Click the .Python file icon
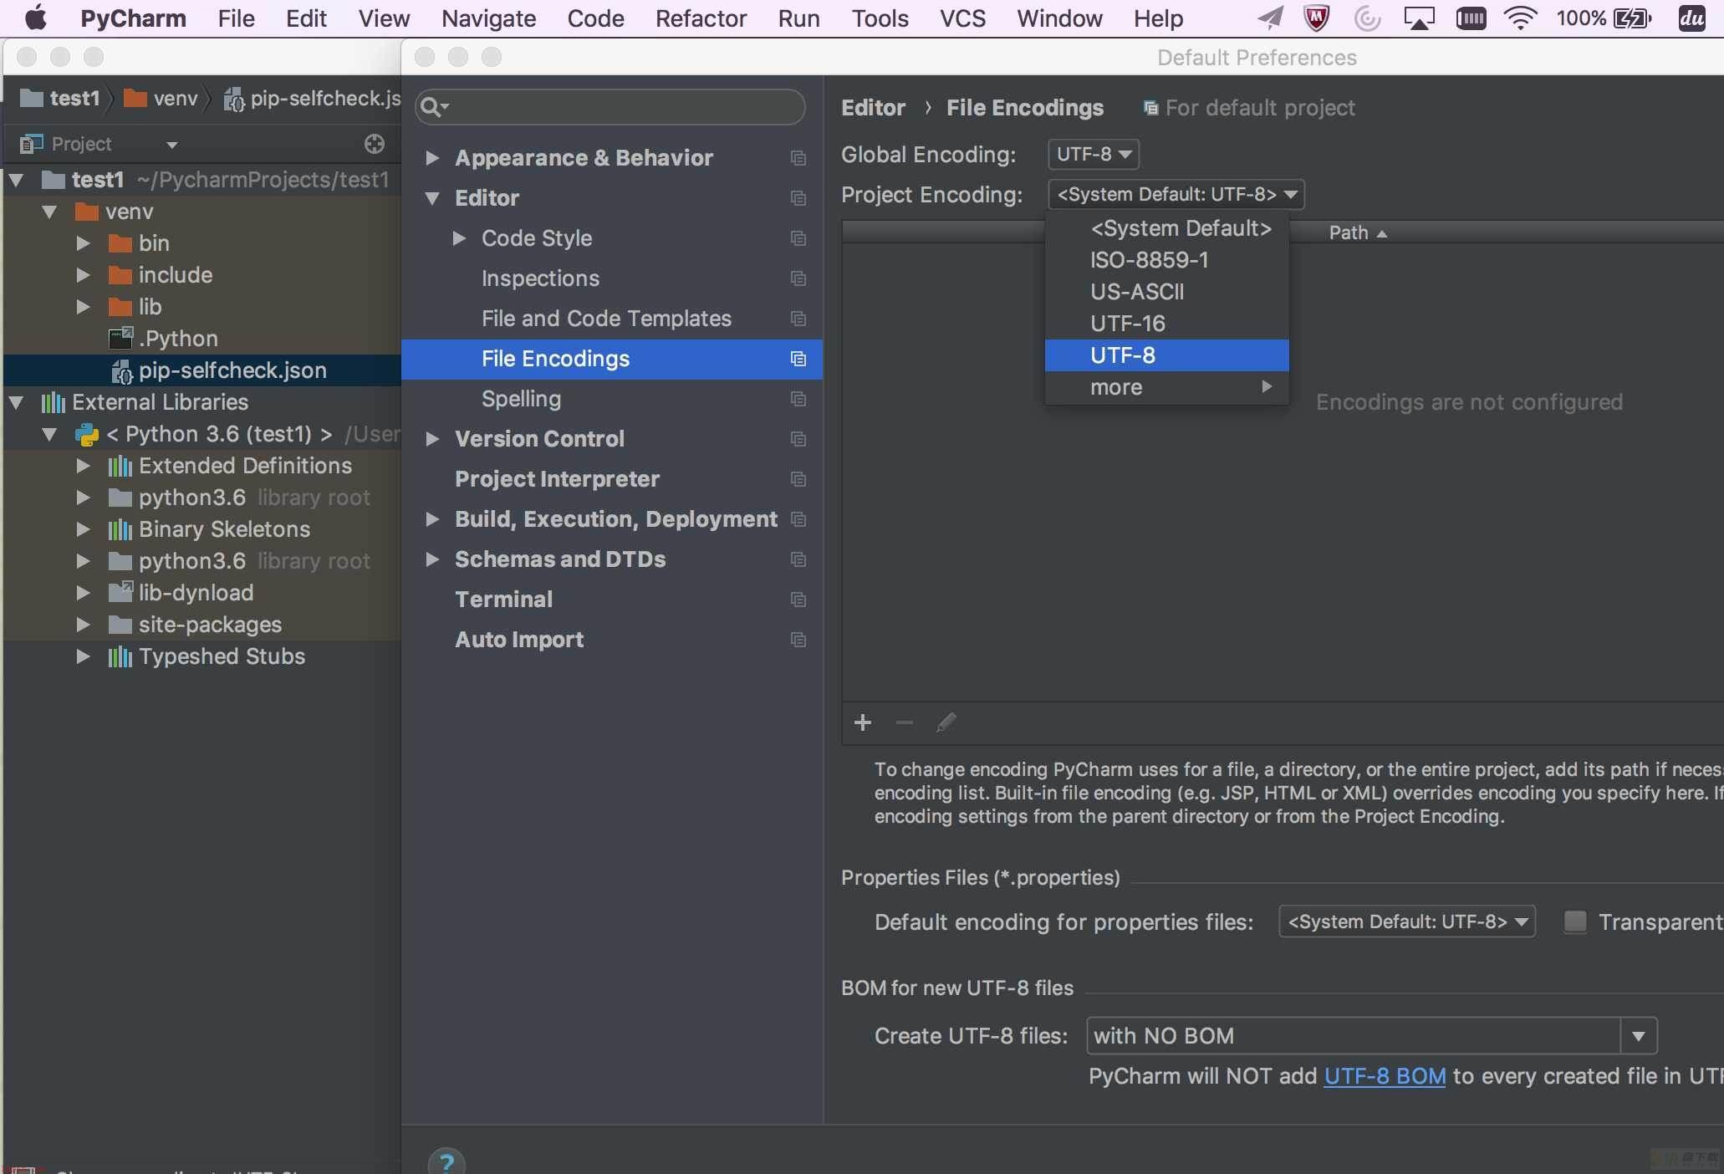 120,338
